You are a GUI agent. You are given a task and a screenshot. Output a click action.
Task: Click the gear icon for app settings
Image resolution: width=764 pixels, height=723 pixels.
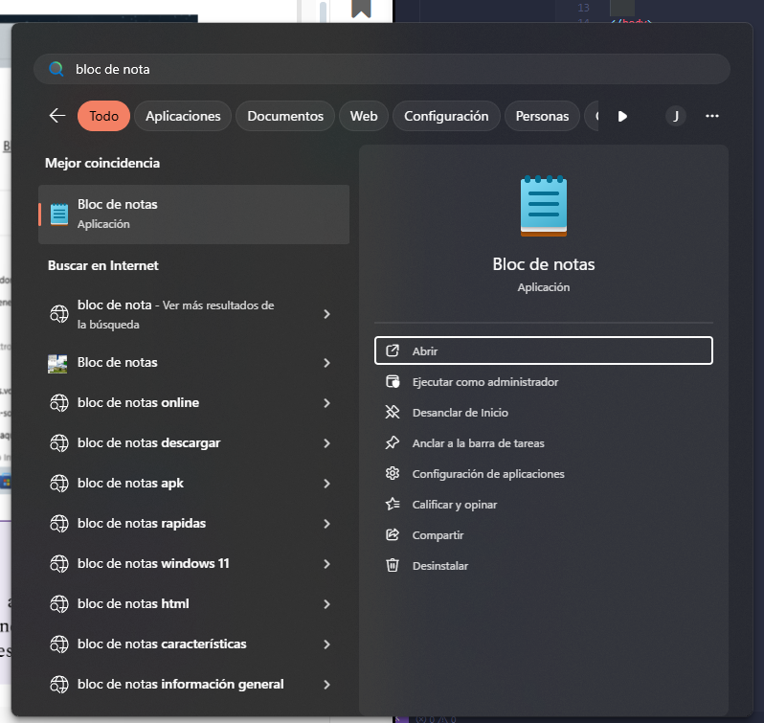393,474
